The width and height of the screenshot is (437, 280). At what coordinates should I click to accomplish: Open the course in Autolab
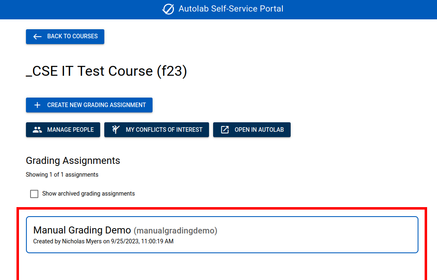pos(251,130)
